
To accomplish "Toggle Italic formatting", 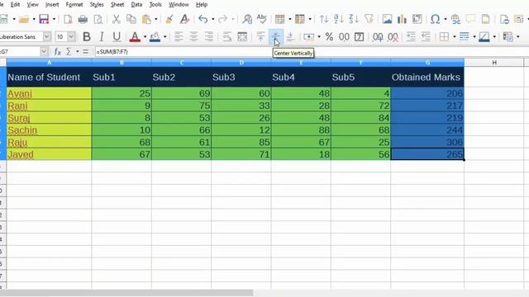I will pyautogui.click(x=101, y=36).
